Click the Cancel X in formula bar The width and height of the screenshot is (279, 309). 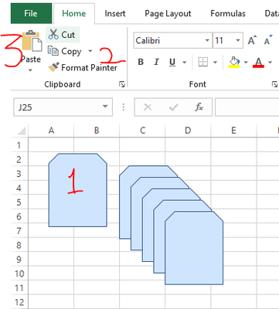pos(148,107)
